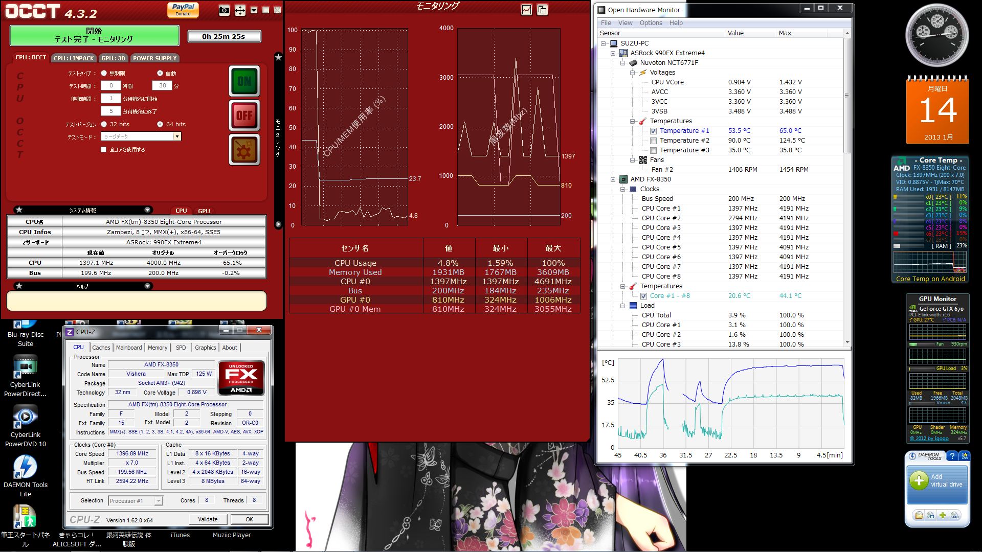The image size is (982, 552).
Task: Open the テストモード dropdown
Action: click(141, 136)
